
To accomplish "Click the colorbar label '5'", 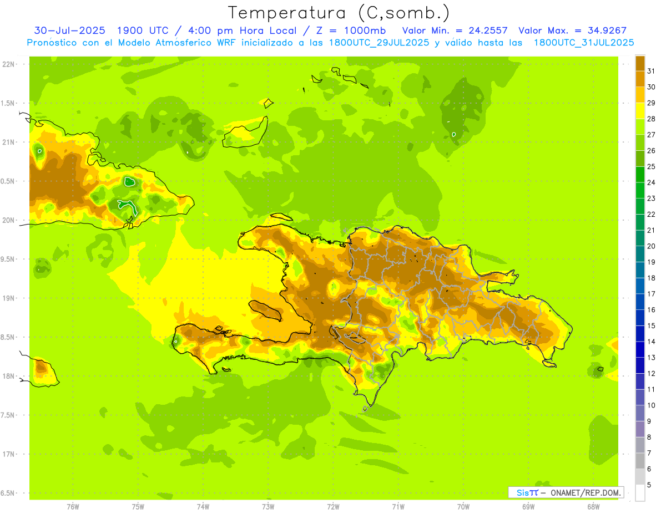I will 649,485.
